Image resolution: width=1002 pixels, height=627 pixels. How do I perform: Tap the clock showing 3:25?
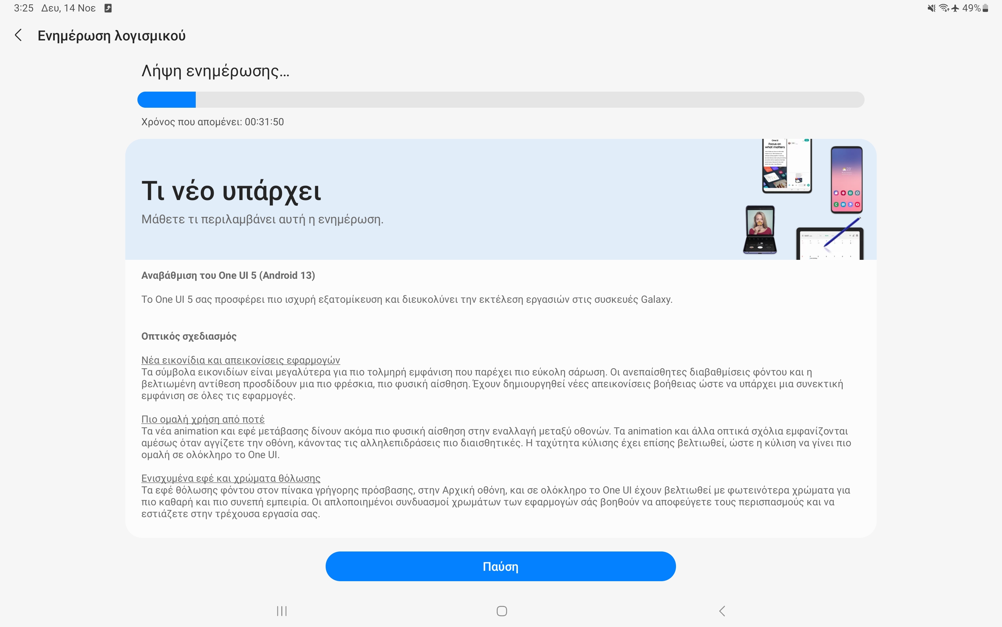click(24, 8)
